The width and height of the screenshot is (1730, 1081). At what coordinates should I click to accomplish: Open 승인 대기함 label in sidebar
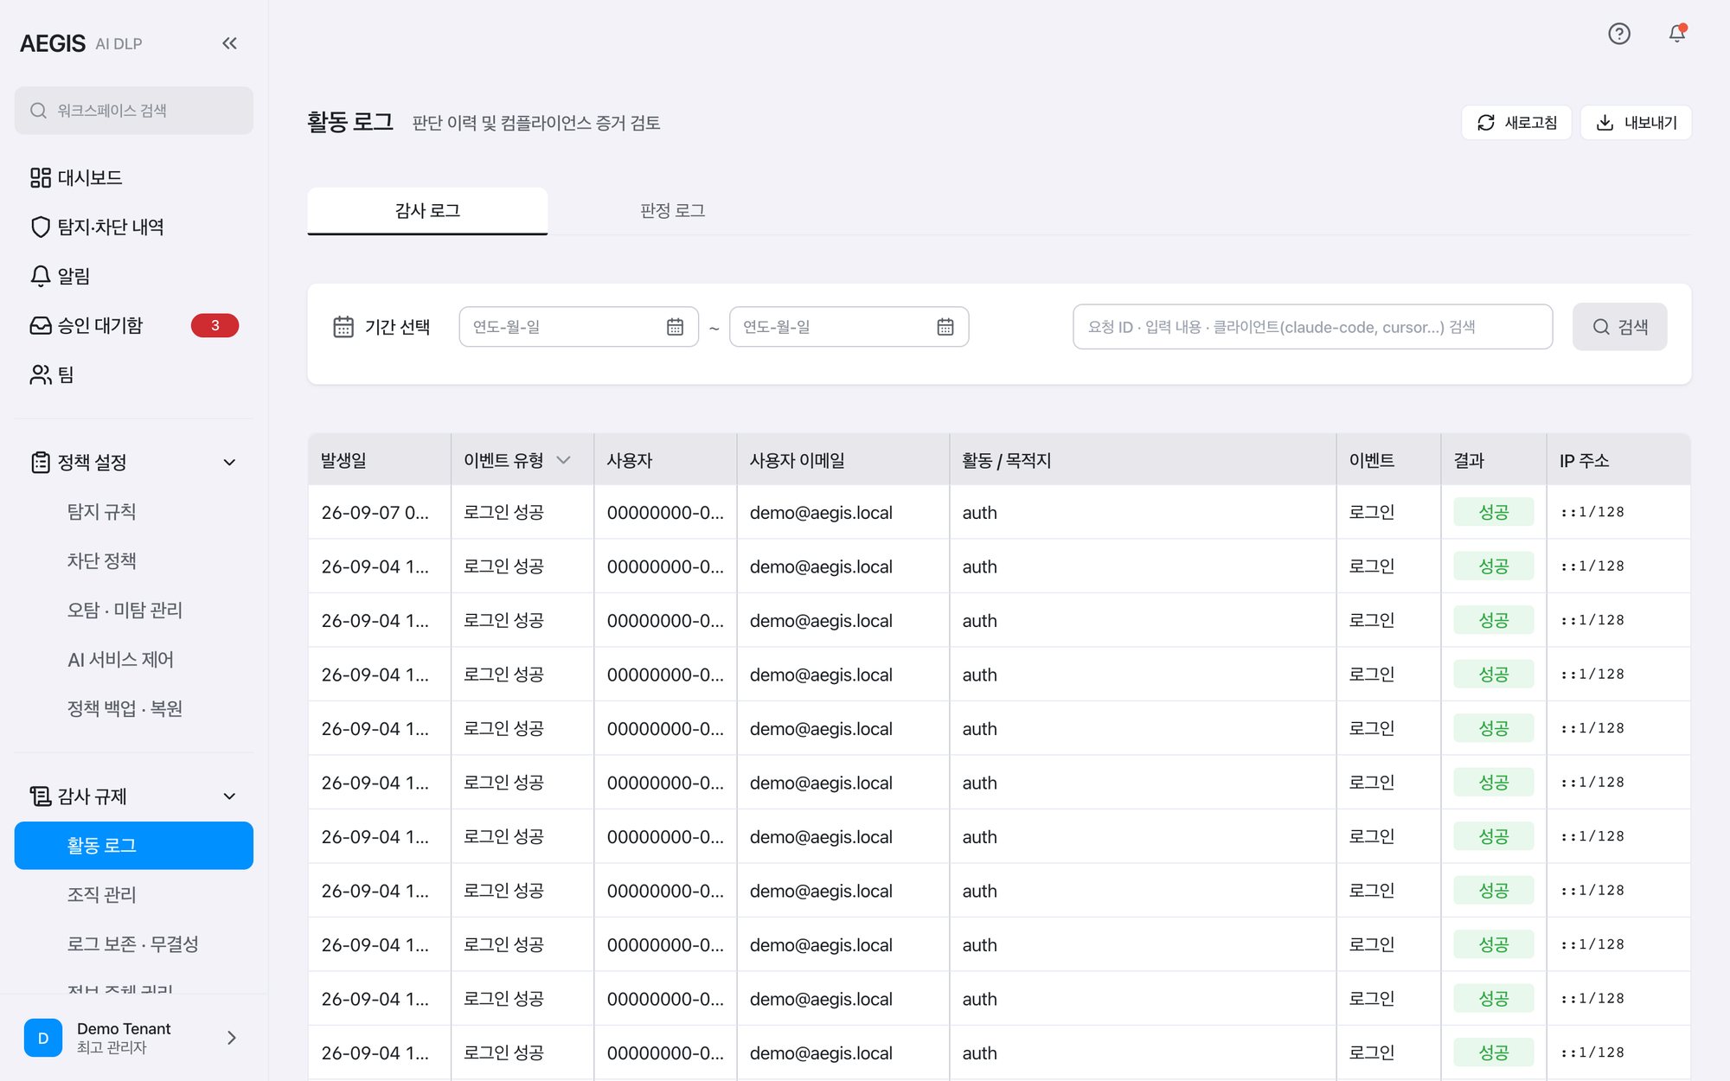(99, 325)
